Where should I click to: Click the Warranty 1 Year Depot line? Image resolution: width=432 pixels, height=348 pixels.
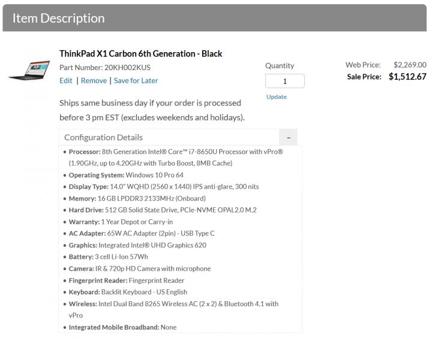click(121, 222)
